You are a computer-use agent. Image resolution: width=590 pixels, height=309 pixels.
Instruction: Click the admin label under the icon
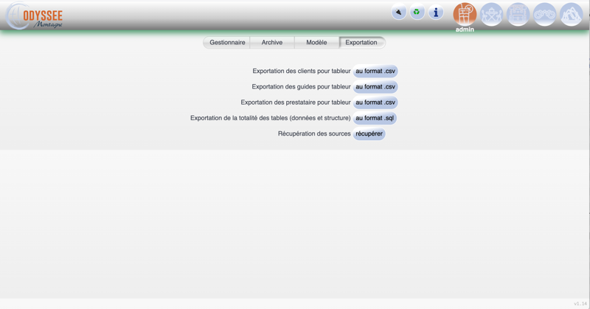(465, 29)
